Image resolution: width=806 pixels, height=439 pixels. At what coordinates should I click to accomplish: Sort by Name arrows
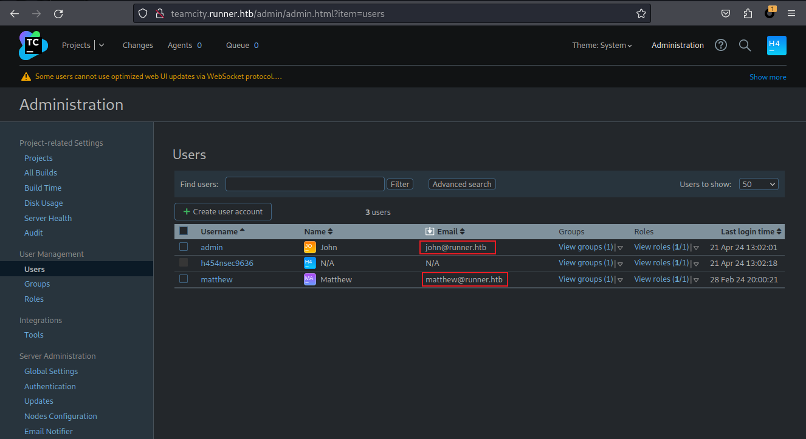coord(330,231)
